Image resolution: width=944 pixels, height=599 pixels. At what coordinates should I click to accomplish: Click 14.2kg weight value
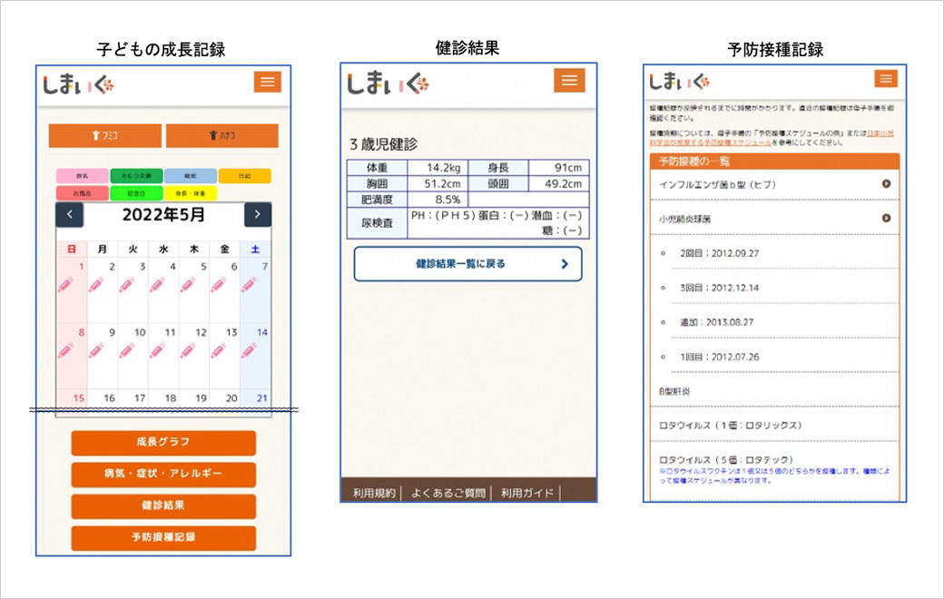[x=444, y=168]
